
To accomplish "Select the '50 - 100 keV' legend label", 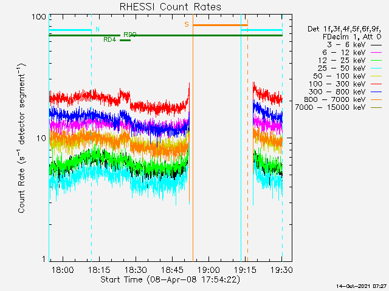I will (x=339, y=76).
